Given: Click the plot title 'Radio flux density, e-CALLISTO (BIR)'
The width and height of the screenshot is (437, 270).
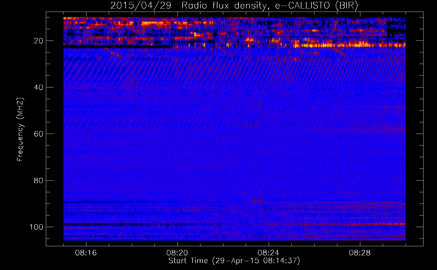Looking at the screenshot, I should tap(270, 5).
